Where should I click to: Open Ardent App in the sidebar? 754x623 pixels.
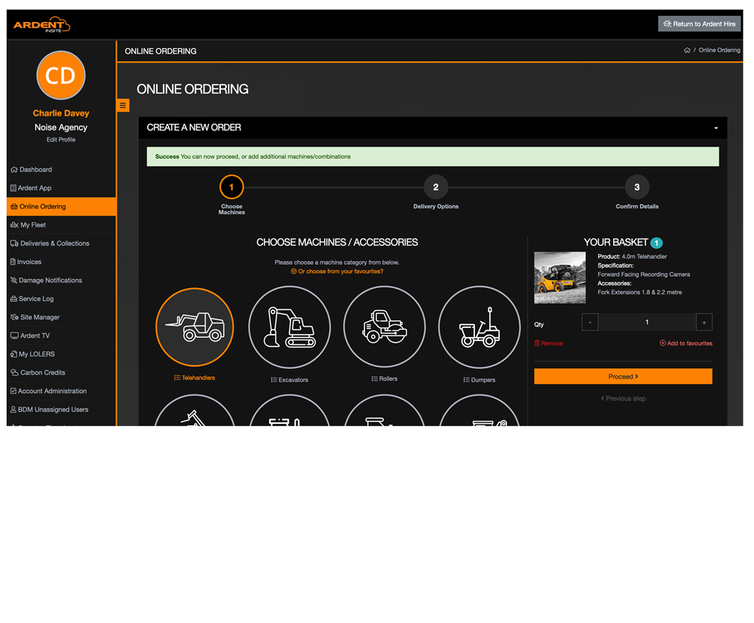(61, 188)
